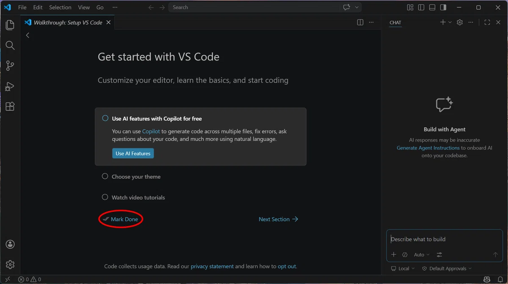
Task: Open the Edit menu
Action: 38,7
